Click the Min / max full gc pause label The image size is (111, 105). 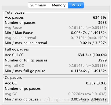pos(25,71)
